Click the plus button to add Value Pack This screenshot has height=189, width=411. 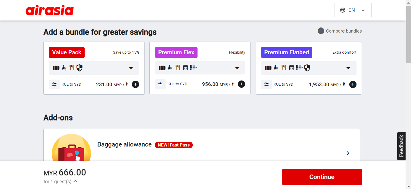[x=135, y=84]
